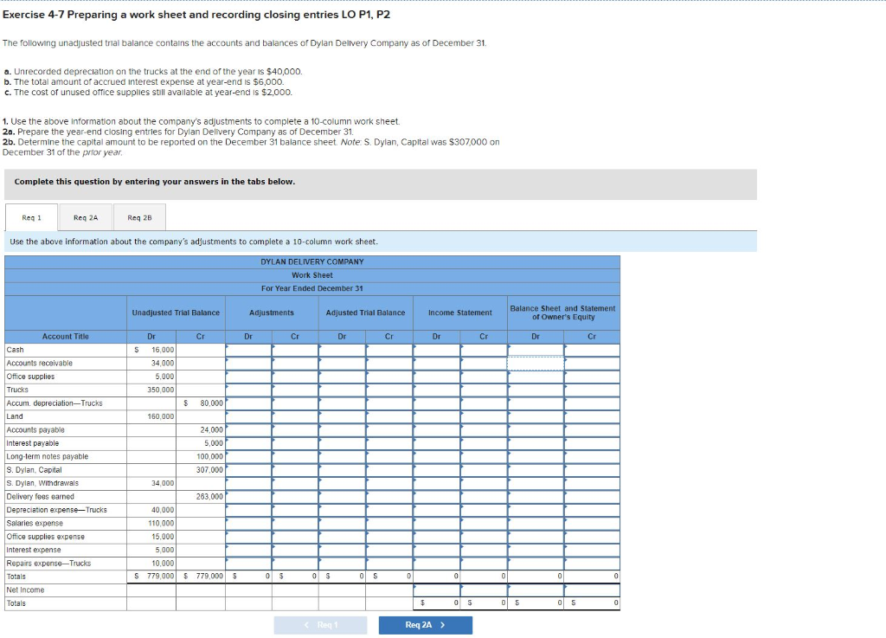Select Accounts payable Adjusted Trial Balance Cr cell
Screen dimensions: 886x638
click(x=389, y=430)
